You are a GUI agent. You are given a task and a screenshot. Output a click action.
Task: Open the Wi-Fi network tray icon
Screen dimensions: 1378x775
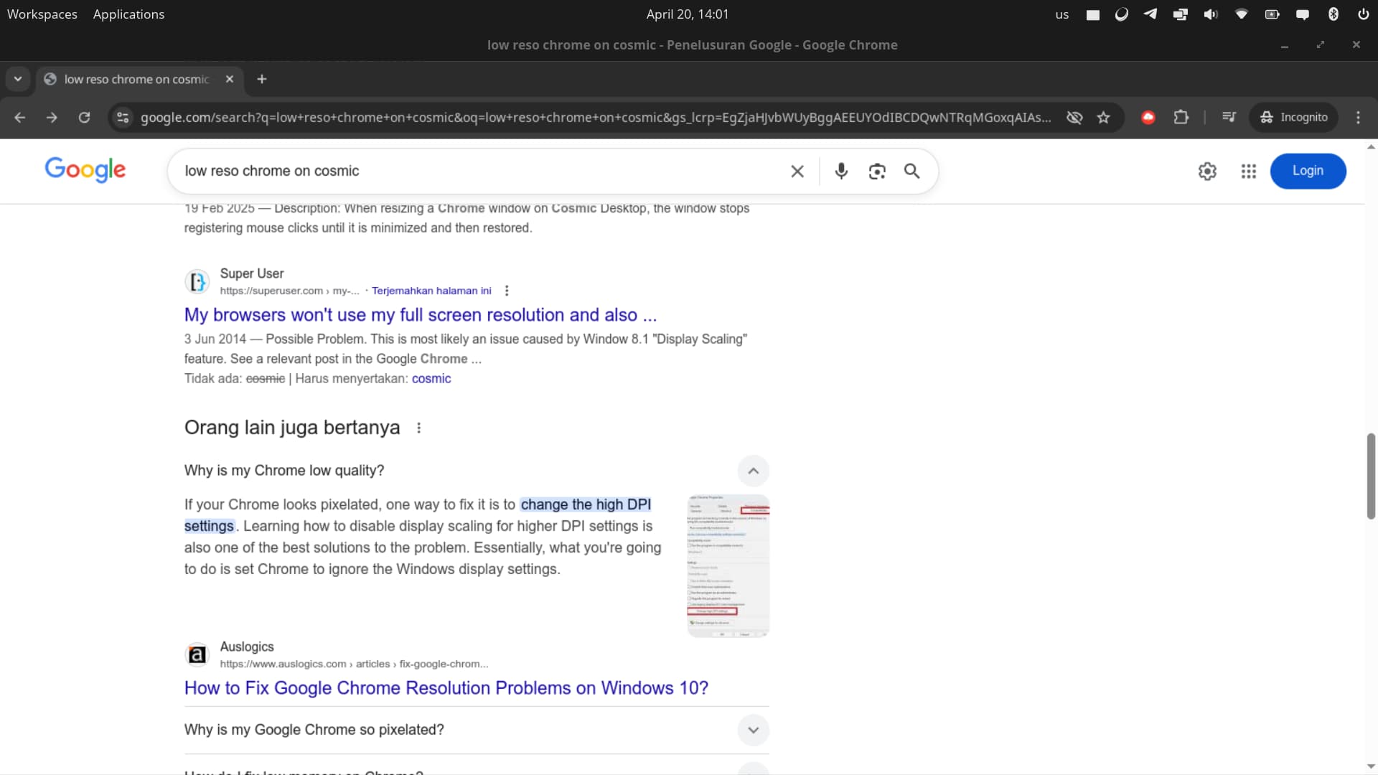pyautogui.click(x=1241, y=14)
